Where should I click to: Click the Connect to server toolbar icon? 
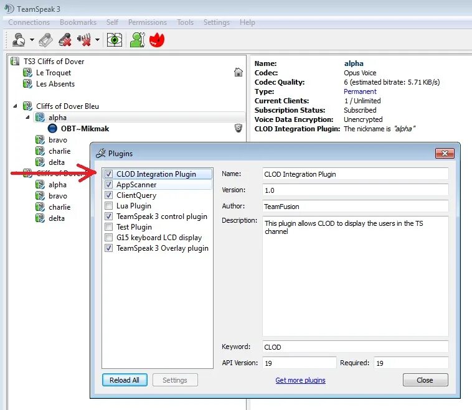(x=19, y=40)
